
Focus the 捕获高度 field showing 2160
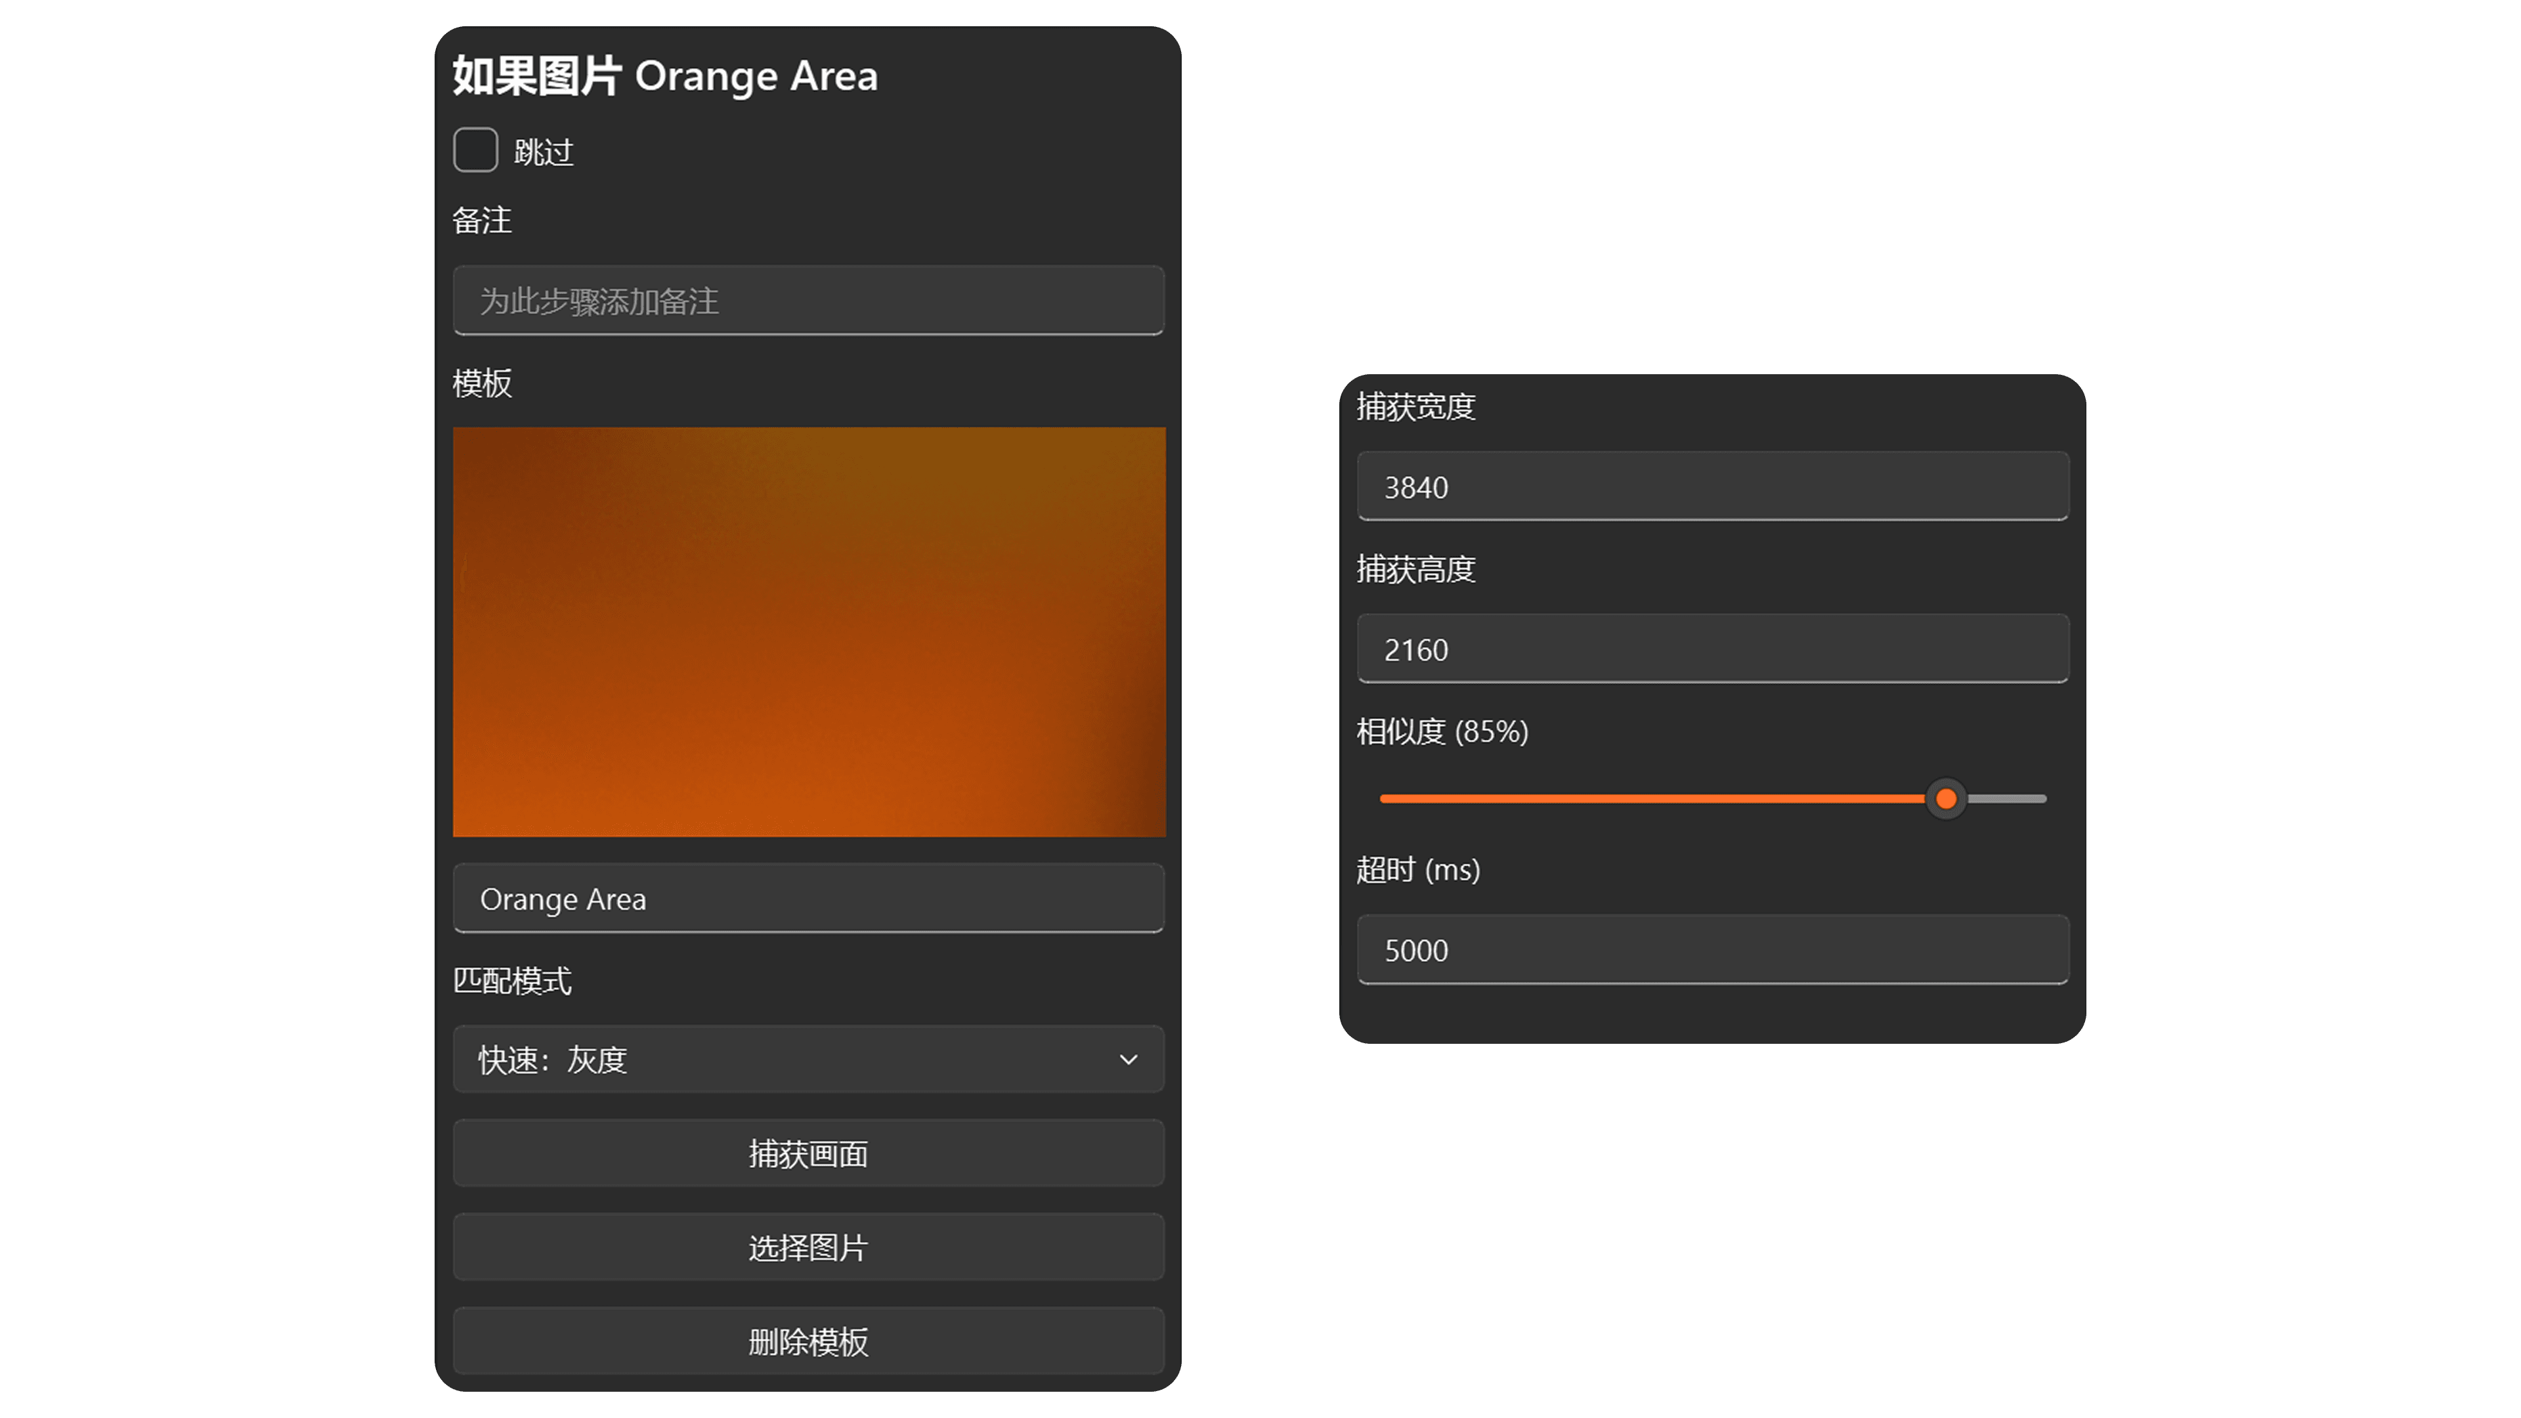point(1713,649)
